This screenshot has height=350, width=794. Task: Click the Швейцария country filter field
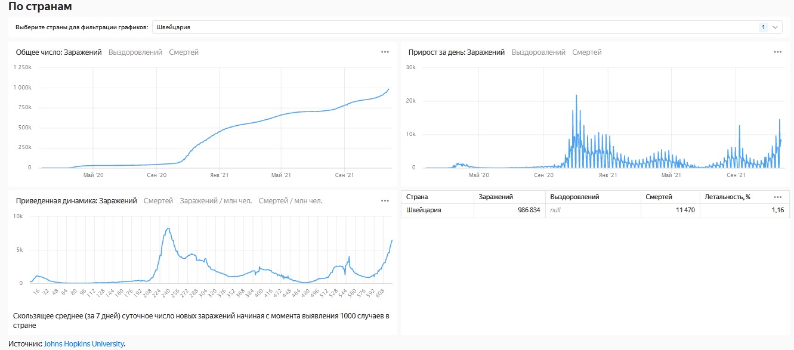coord(453,27)
